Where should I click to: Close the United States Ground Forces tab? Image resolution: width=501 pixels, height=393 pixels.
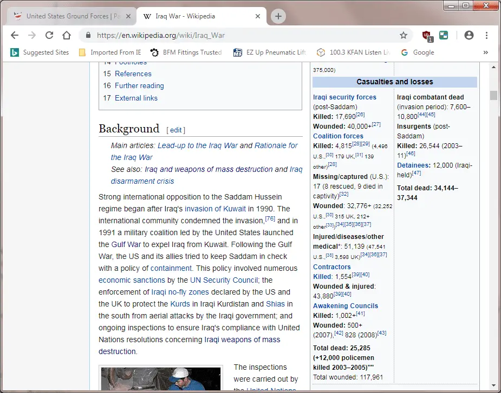click(128, 16)
